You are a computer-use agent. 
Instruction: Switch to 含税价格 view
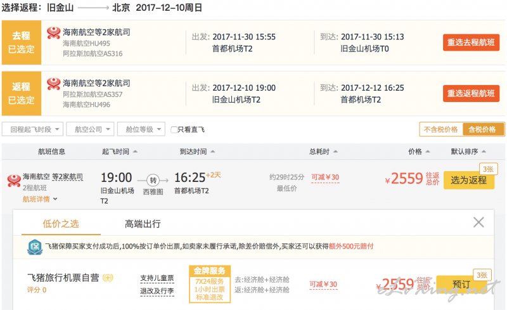pos(483,129)
